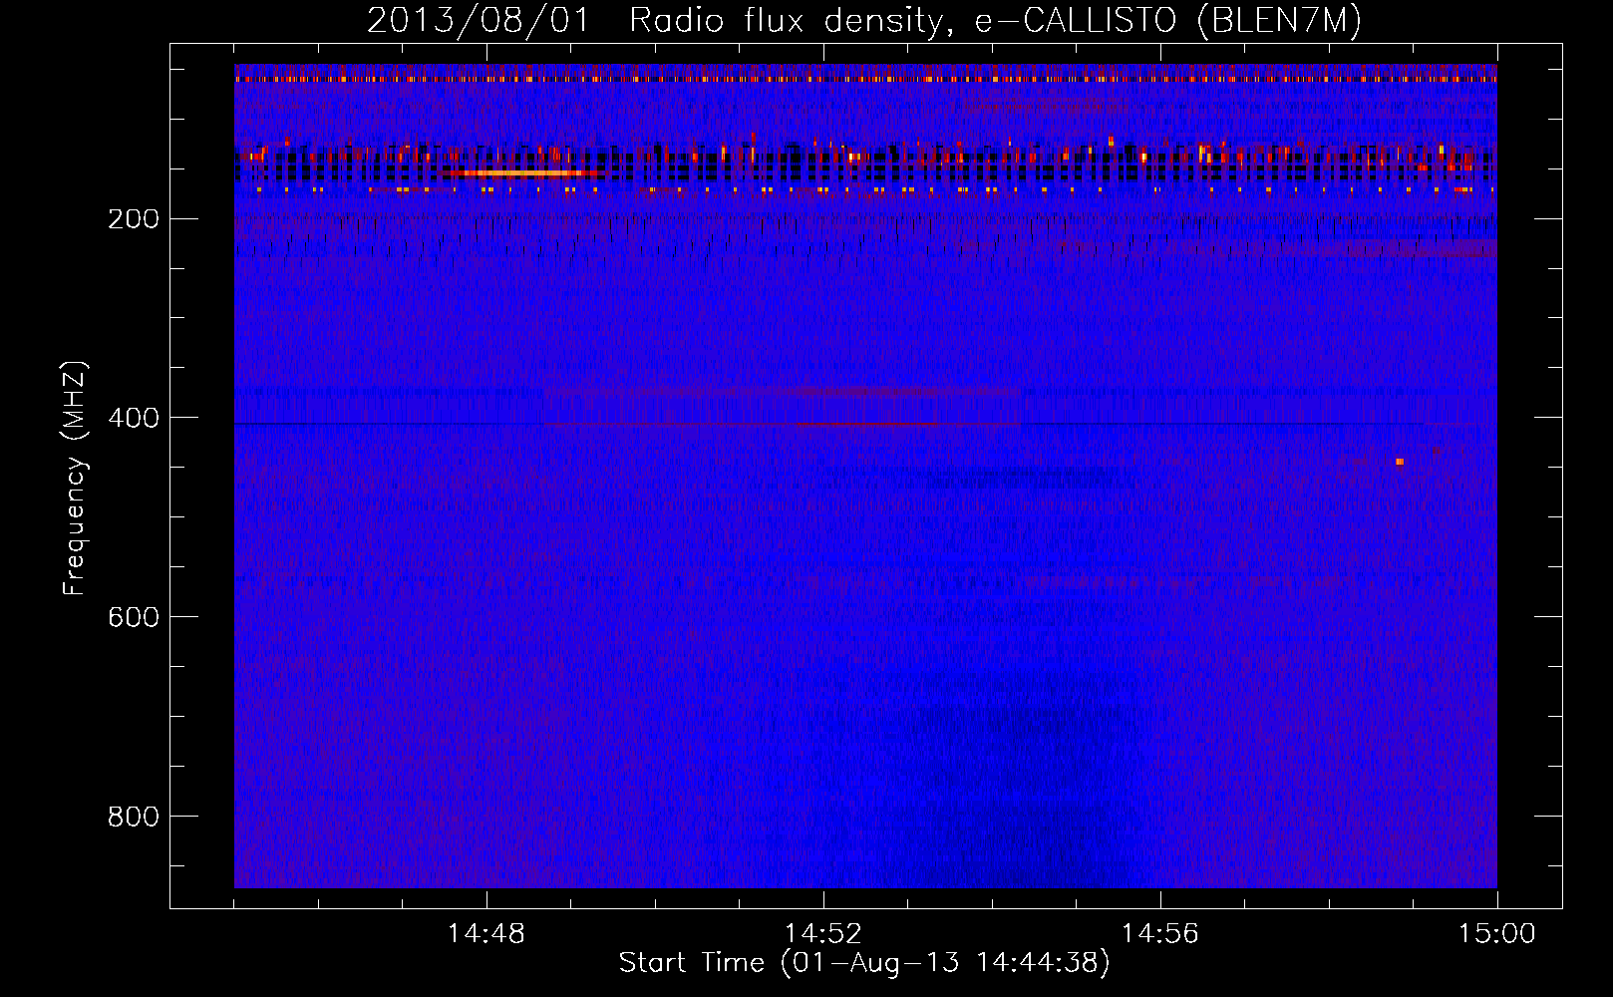This screenshot has height=997, width=1613.
Task: Click the 'Frequency (MHZ)' axis label
Action: tap(75, 479)
